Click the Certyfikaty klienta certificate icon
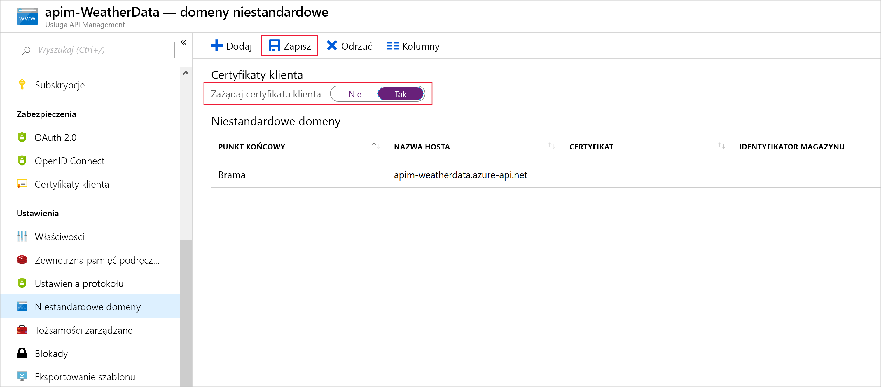This screenshot has height=387, width=881. click(22, 184)
